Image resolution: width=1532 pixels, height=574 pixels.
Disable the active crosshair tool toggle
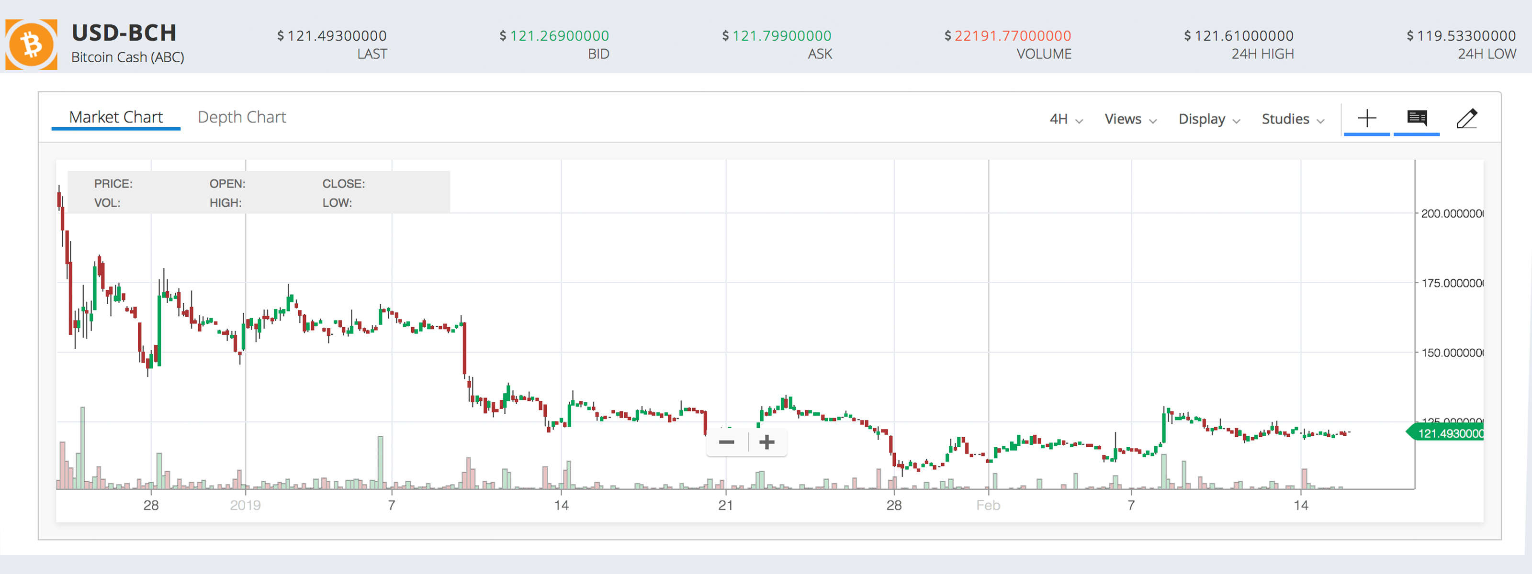tap(1367, 118)
